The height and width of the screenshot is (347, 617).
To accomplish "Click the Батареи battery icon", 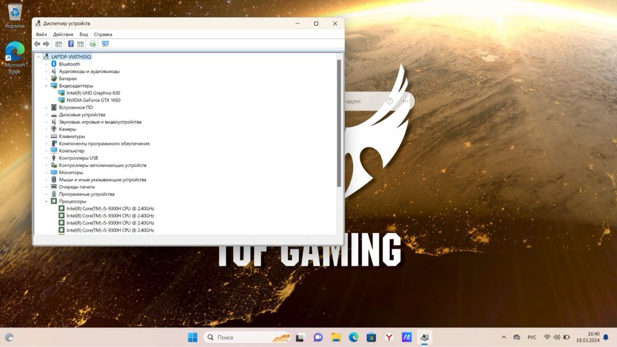I will (54, 79).
